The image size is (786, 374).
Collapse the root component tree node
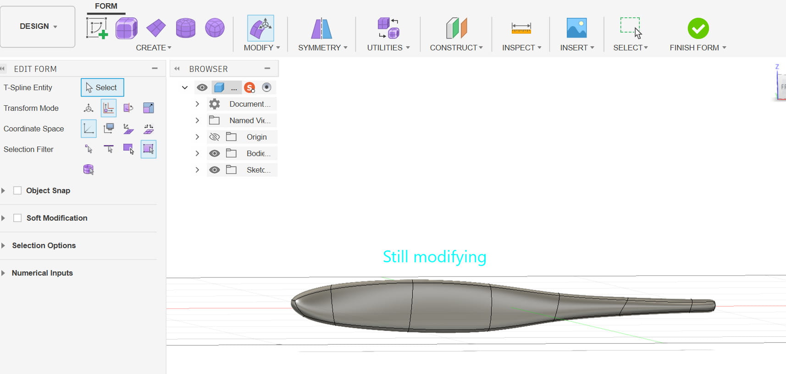click(185, 87)
